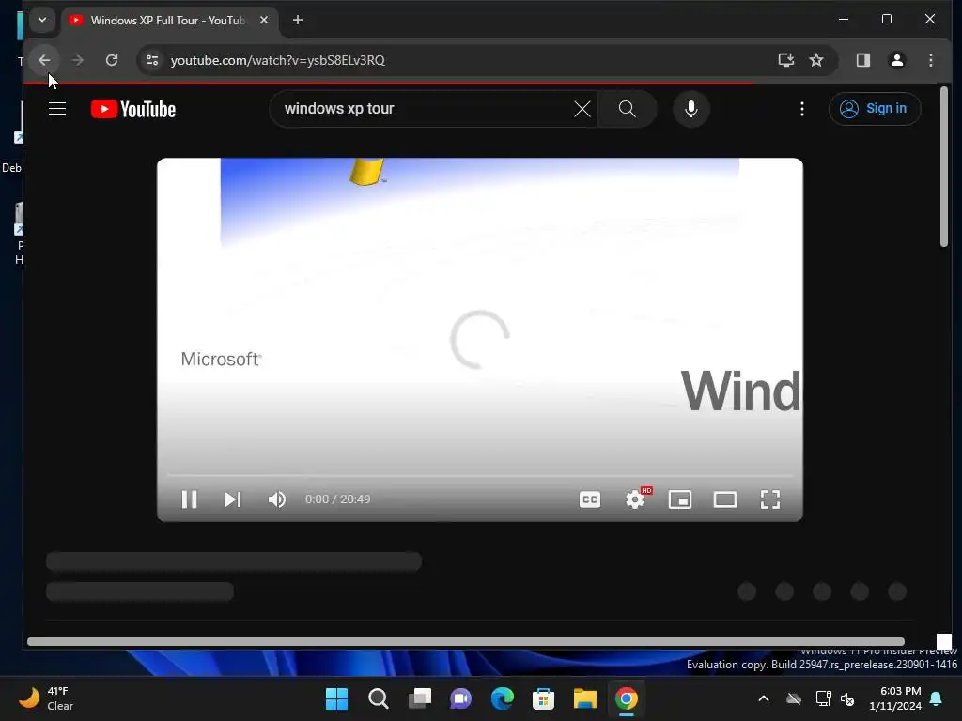Enable miniplayer mode
This screenshot has width=962, height=721.
[680, 499]
